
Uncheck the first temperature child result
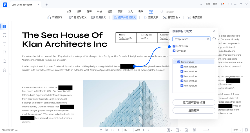click(182, 67)
